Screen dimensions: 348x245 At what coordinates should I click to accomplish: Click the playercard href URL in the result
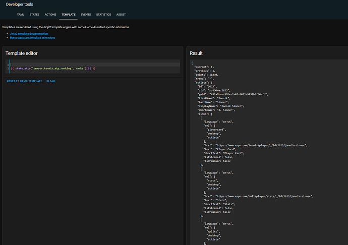(260, 145)
